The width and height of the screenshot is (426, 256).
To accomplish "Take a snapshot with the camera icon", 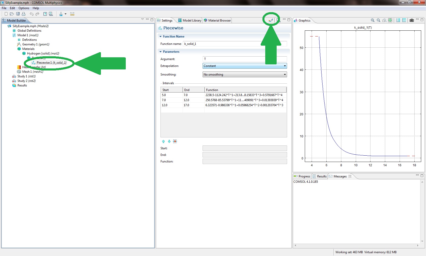I will click(x=412, y=20).
